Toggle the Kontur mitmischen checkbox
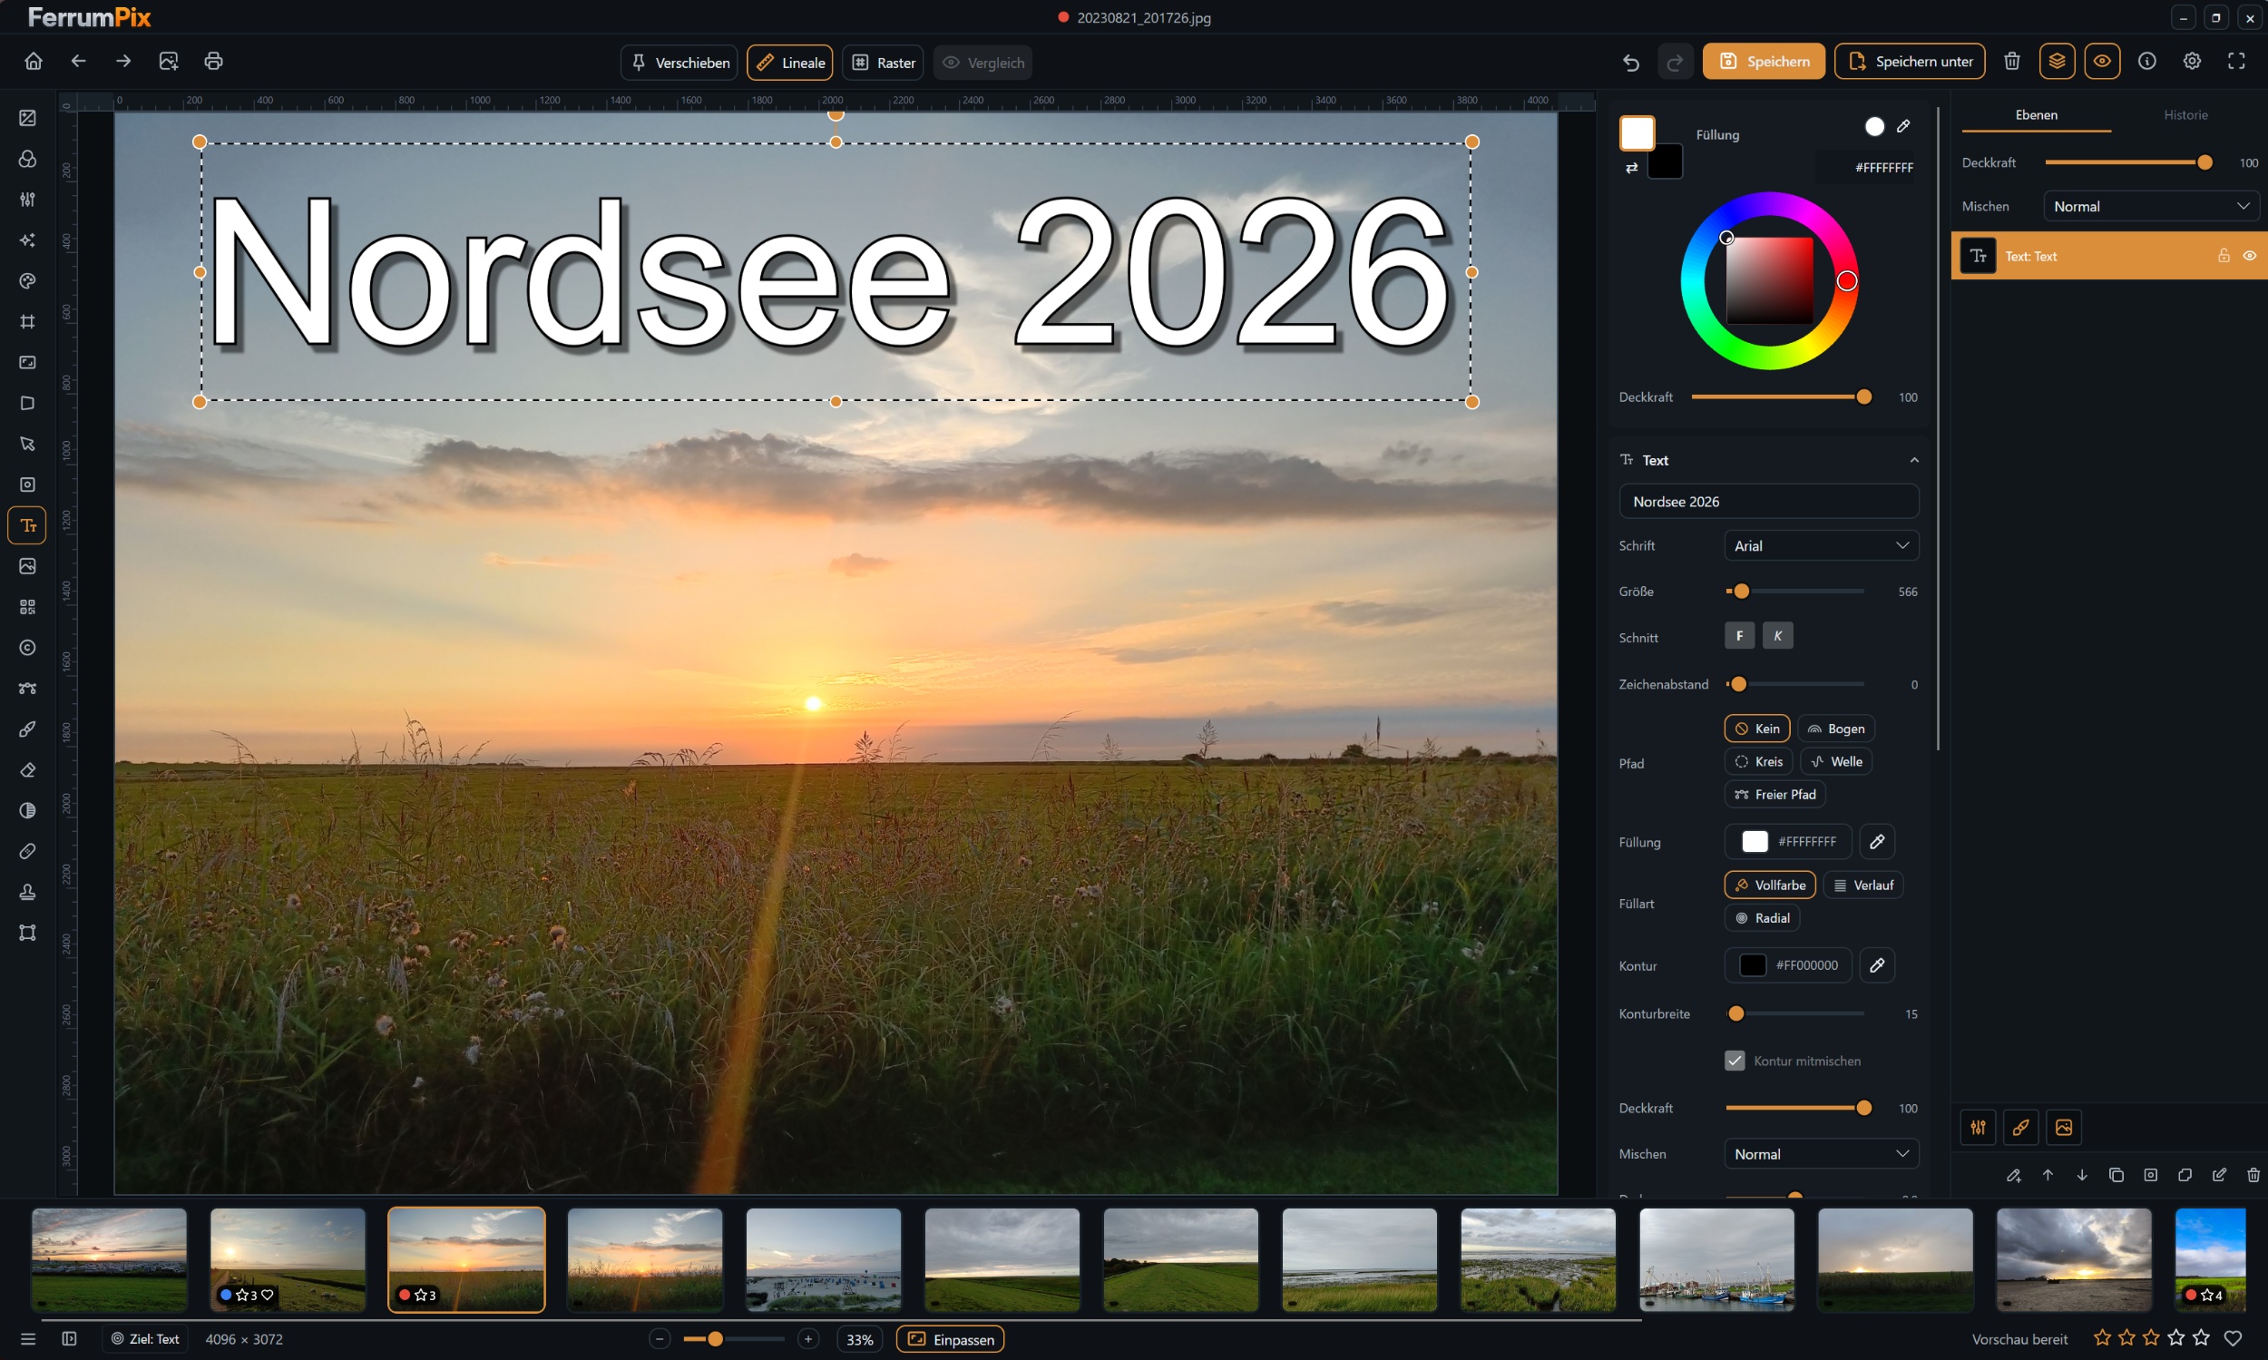The height and width of the screenshot is (1360, 2268). tap(1735, 1061)
